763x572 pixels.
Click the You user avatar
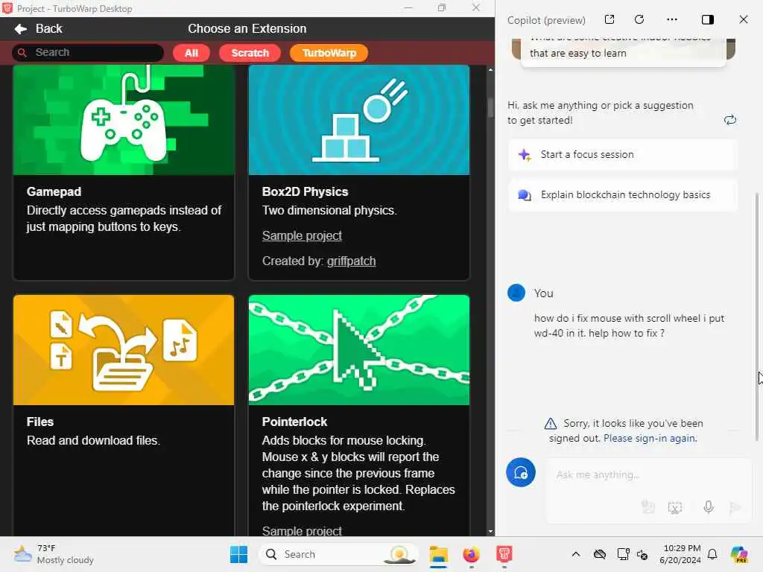[516, 293]
